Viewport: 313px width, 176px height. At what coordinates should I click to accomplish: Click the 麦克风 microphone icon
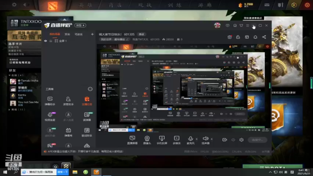[191, 139]
